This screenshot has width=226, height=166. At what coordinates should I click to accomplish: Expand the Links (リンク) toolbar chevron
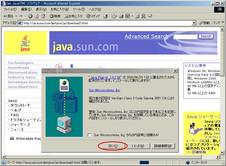tap(223, 22)
